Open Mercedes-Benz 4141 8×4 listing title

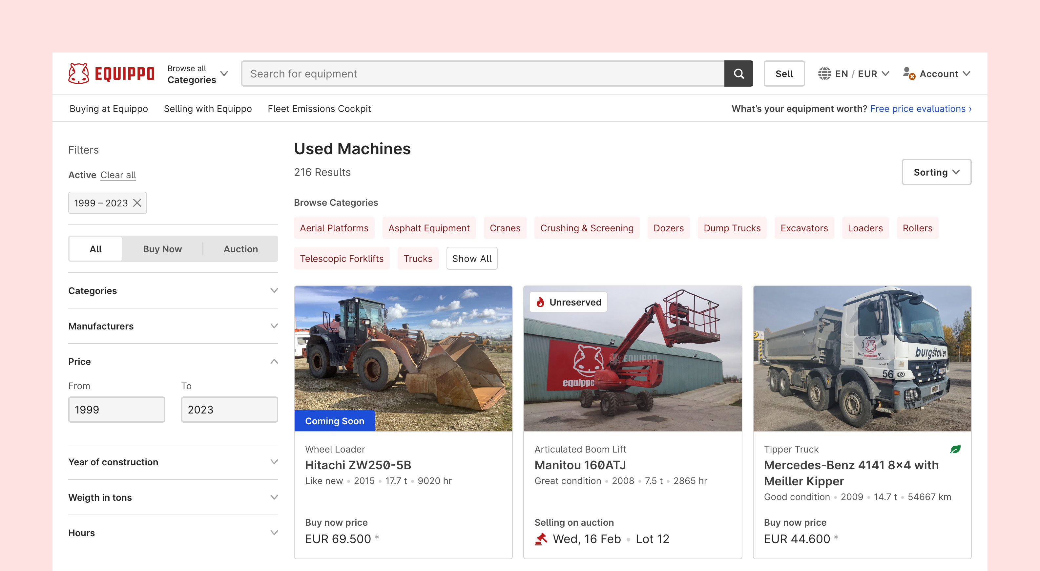point(851,473)
